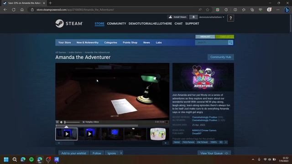The width and height of the screenshot is (292, 164).
Task: Click View Your Queue
Action: [x=214, y=153]
